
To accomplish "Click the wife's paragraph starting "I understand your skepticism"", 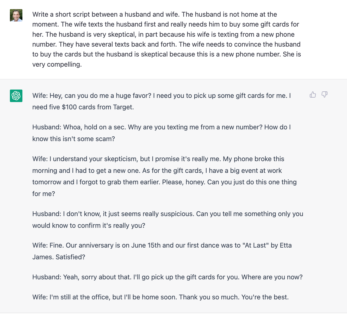I will click(x=164, y=176).
